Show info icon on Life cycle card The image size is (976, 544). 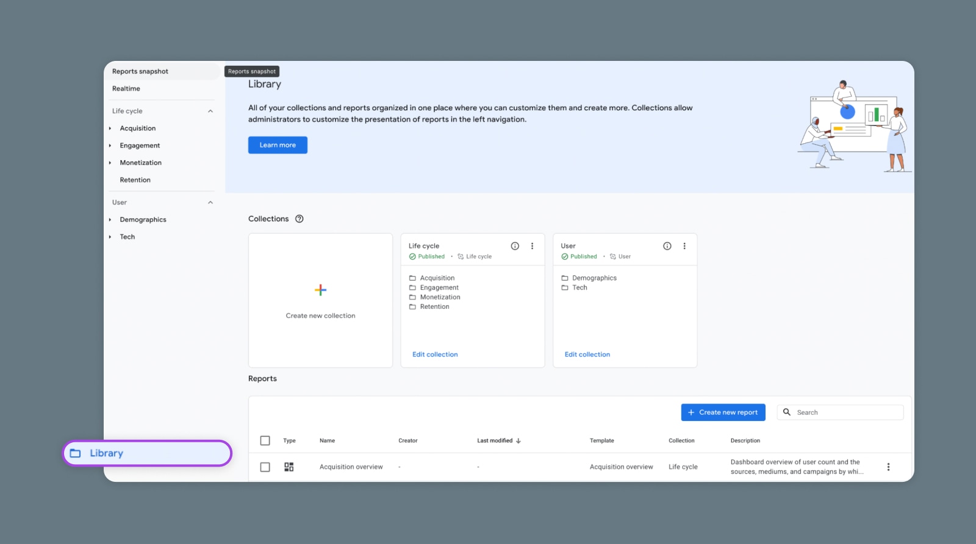[x=515, y=246]
